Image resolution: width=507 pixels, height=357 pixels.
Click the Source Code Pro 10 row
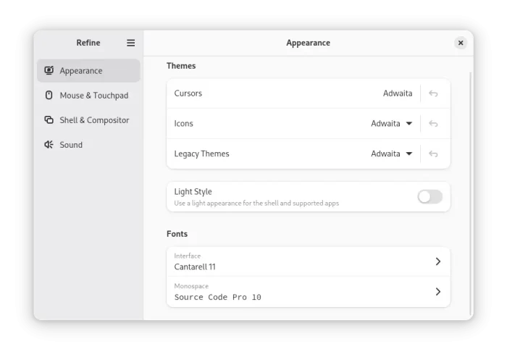[x=309, y=292]
